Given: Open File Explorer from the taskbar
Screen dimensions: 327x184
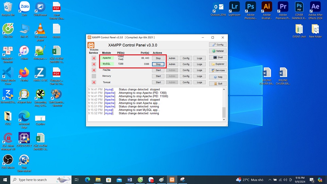Looking at the screenshot, I should click(x=98, y=180).
